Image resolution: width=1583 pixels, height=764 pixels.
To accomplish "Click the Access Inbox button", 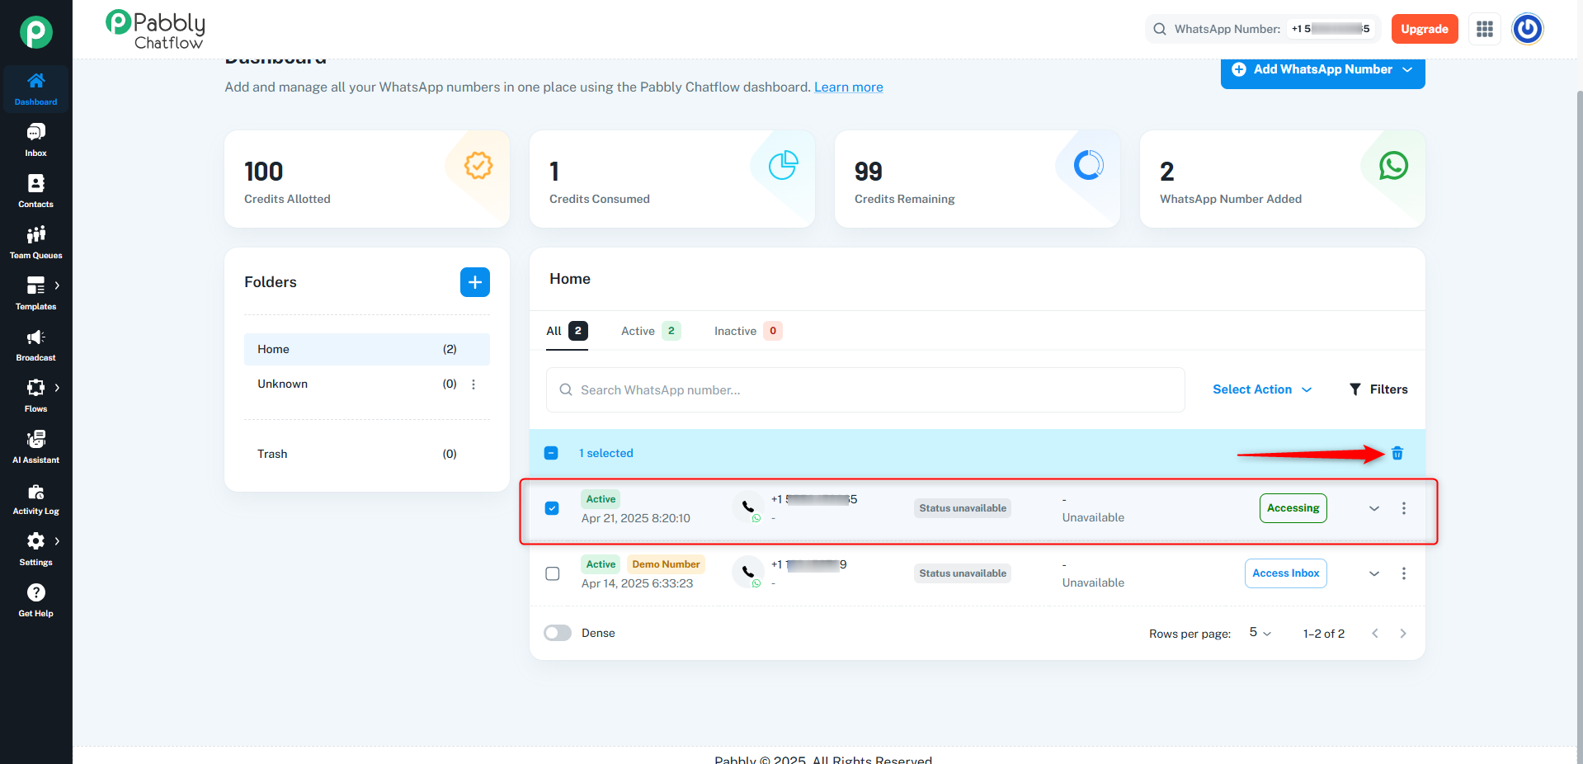I will pyautogui.click(x=1286, y=573).
